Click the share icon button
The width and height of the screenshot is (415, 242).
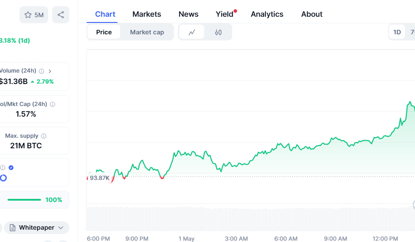[x=60, y=15]
